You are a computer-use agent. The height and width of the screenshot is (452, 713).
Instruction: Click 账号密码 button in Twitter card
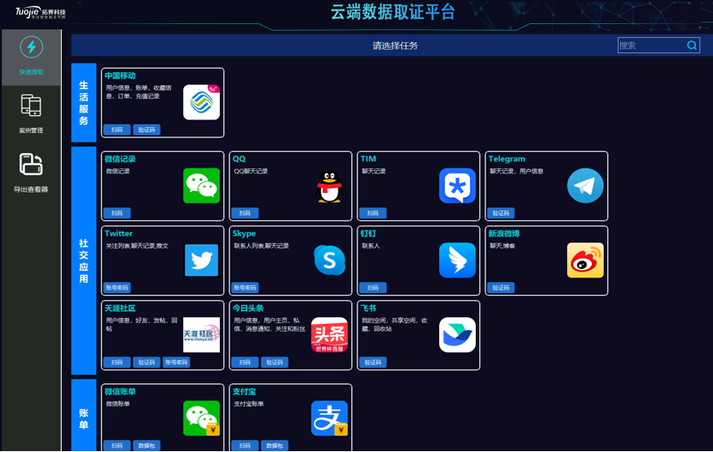click(117, 287)
